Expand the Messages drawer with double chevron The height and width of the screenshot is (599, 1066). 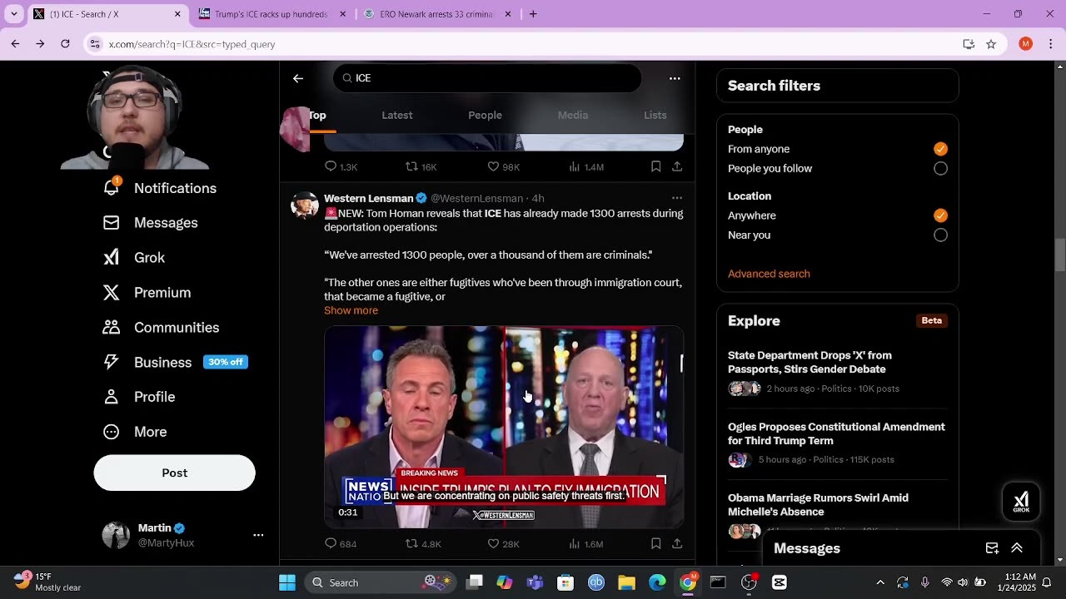pyautogui.click(x=1017, y=548)
